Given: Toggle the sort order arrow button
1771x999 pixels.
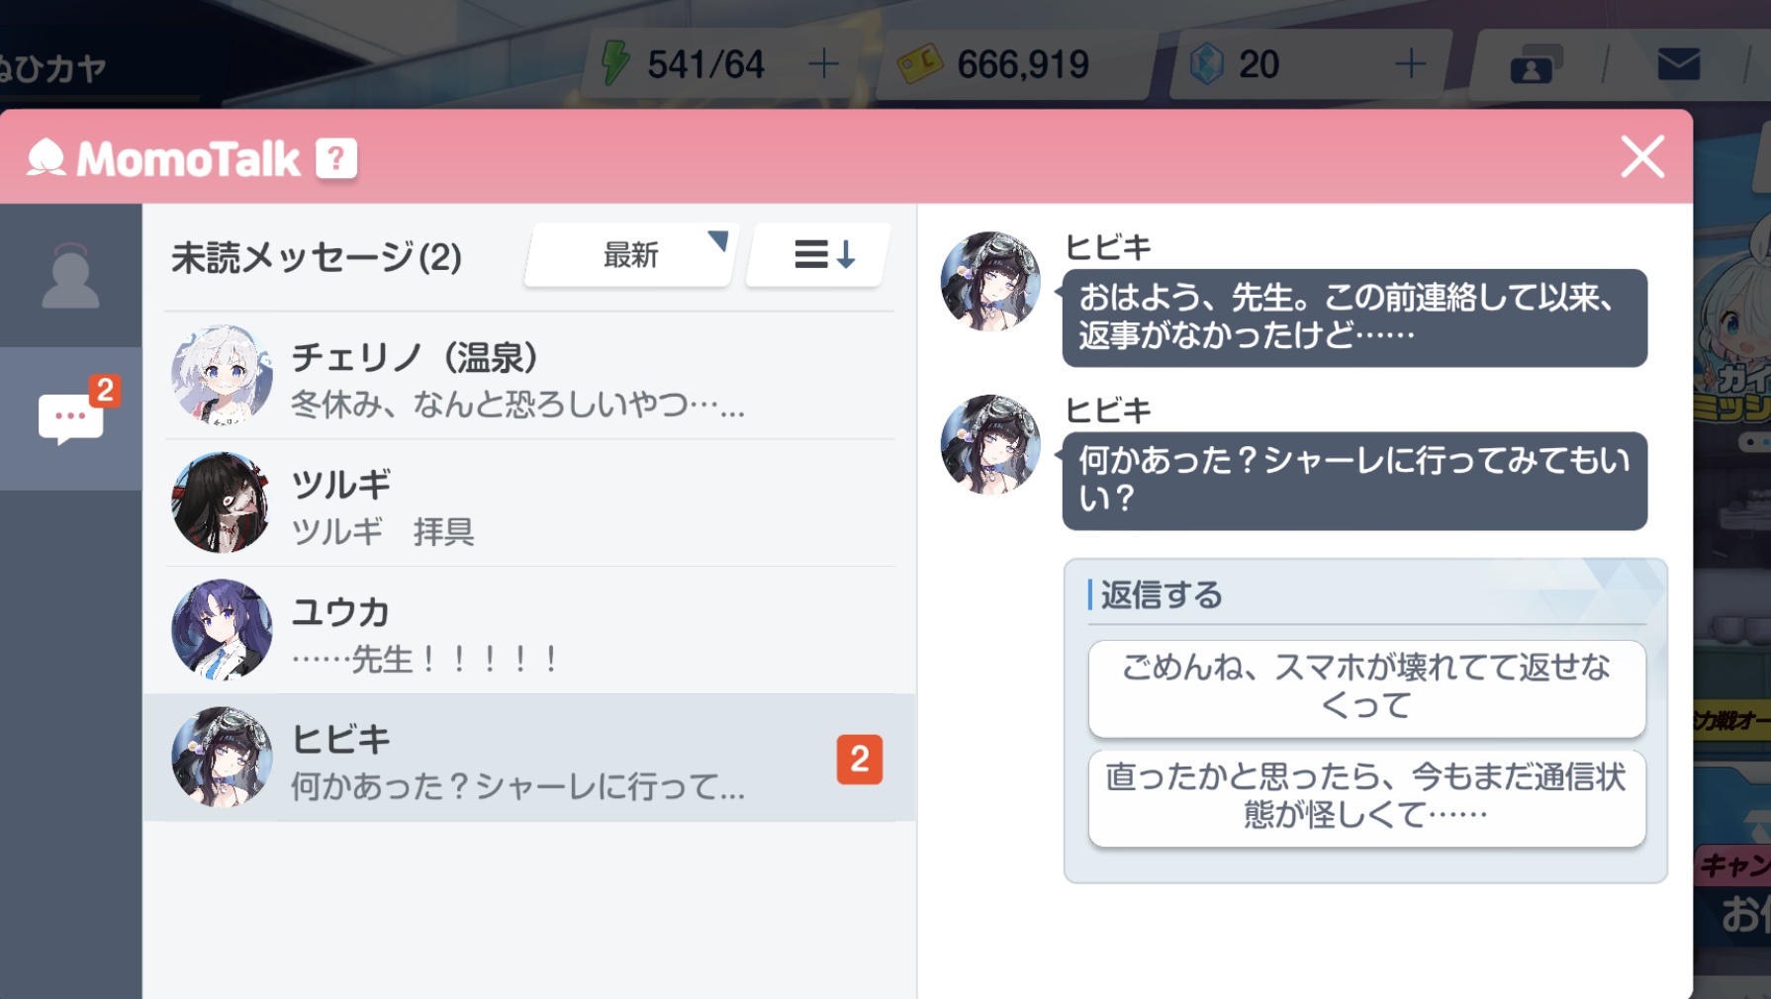Looking at the screenshot, I should [x=818, y=255].
